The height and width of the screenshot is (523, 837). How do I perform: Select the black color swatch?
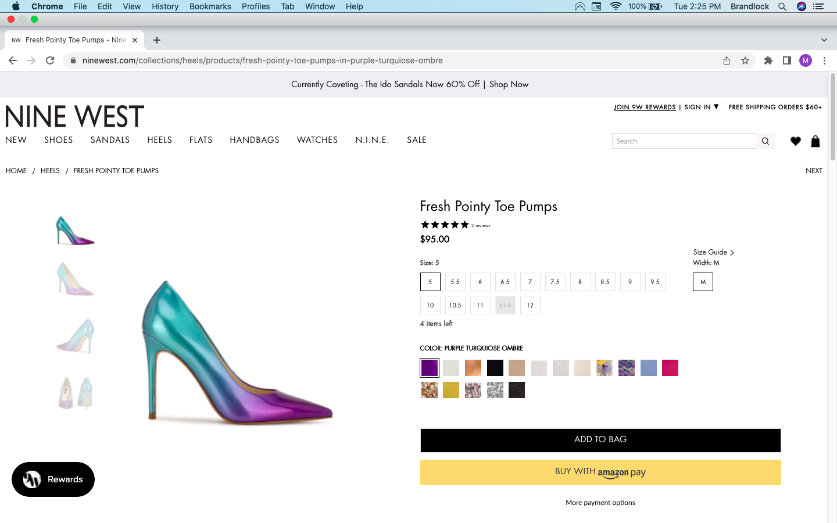pyautogui.click(x=495, y=368)
